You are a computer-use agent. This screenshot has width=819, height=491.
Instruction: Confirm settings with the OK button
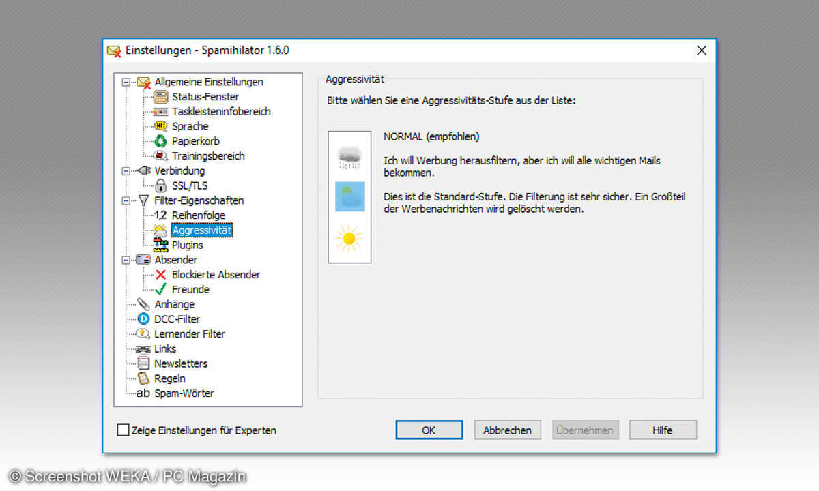point(429,430)
